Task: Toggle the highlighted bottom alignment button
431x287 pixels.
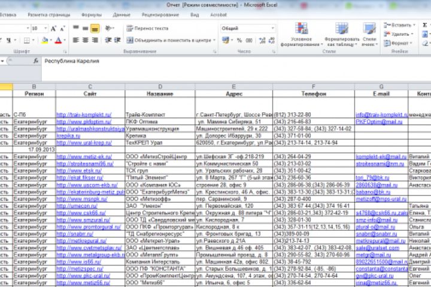Action: click(x=95, y=28)
